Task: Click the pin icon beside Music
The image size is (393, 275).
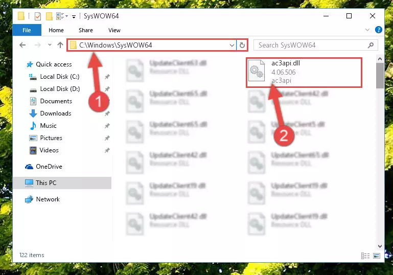Action: tap(107, 126)
